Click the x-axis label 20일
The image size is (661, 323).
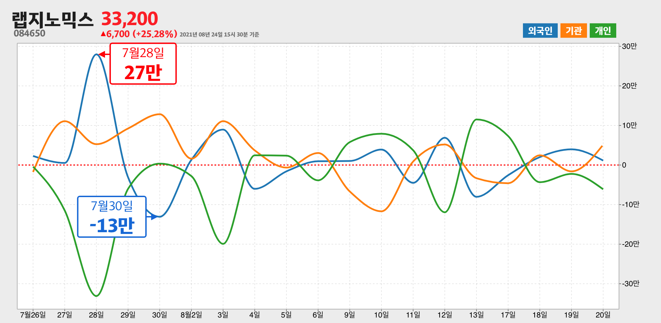pyautogui.click(x=603, y=315)
